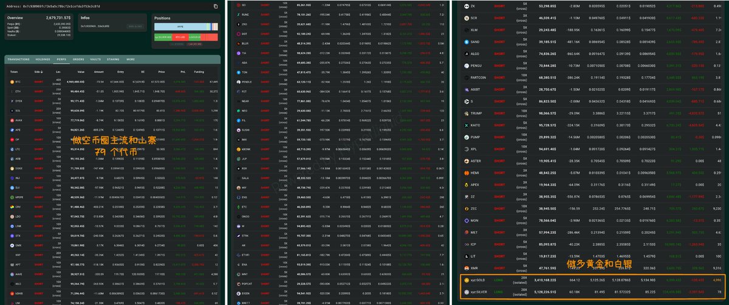Screen dimensions: 729x305
Task: Switch to the Staking tab
Action: (x=113, y=60)
